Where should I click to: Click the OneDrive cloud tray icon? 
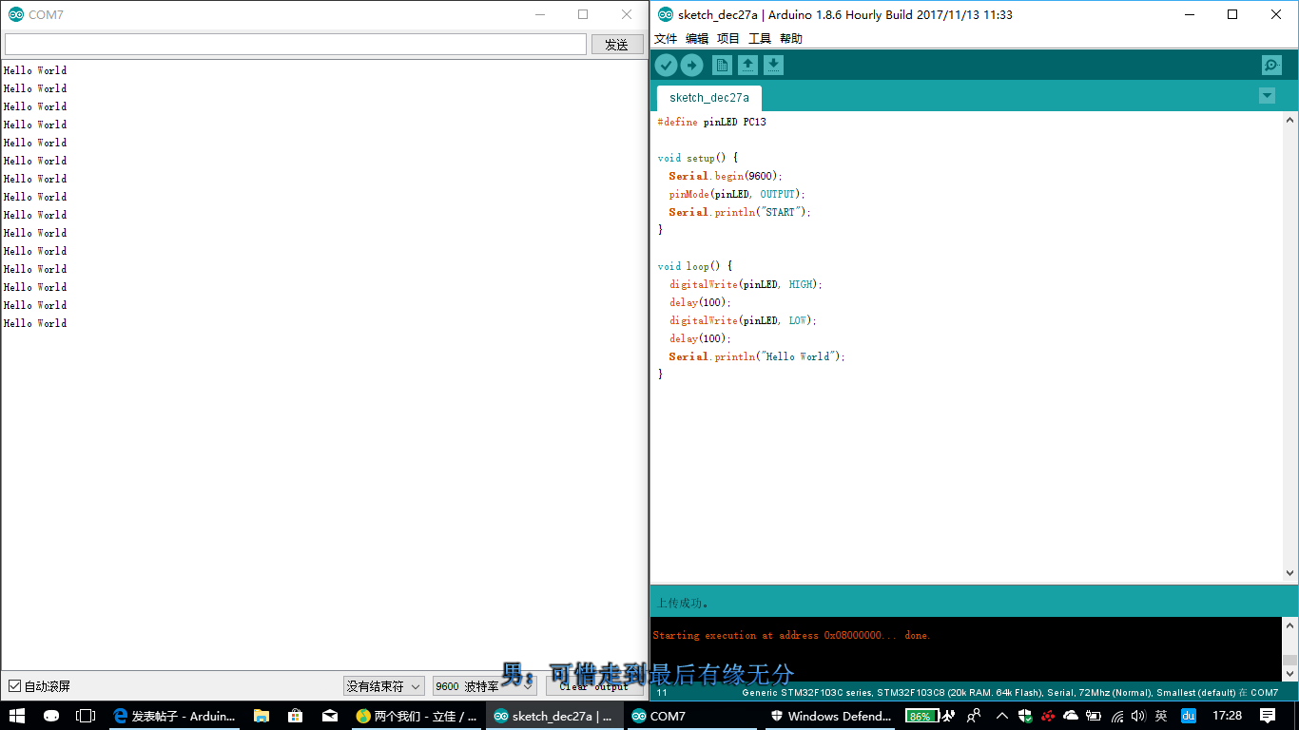1071,716
